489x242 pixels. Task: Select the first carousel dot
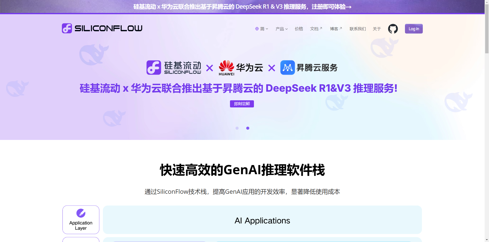[x=237, y=128]
